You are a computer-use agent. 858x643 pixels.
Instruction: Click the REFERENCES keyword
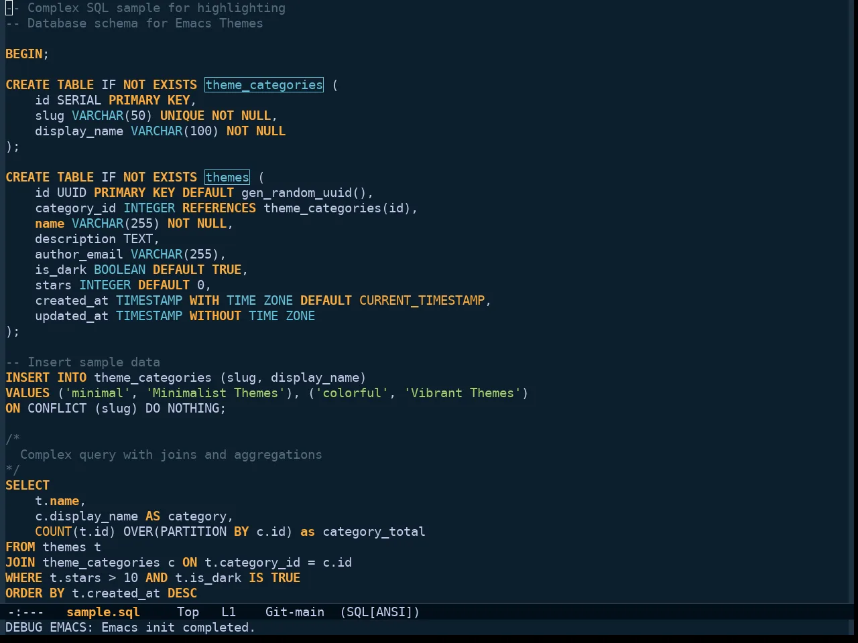tap(219, 208)
